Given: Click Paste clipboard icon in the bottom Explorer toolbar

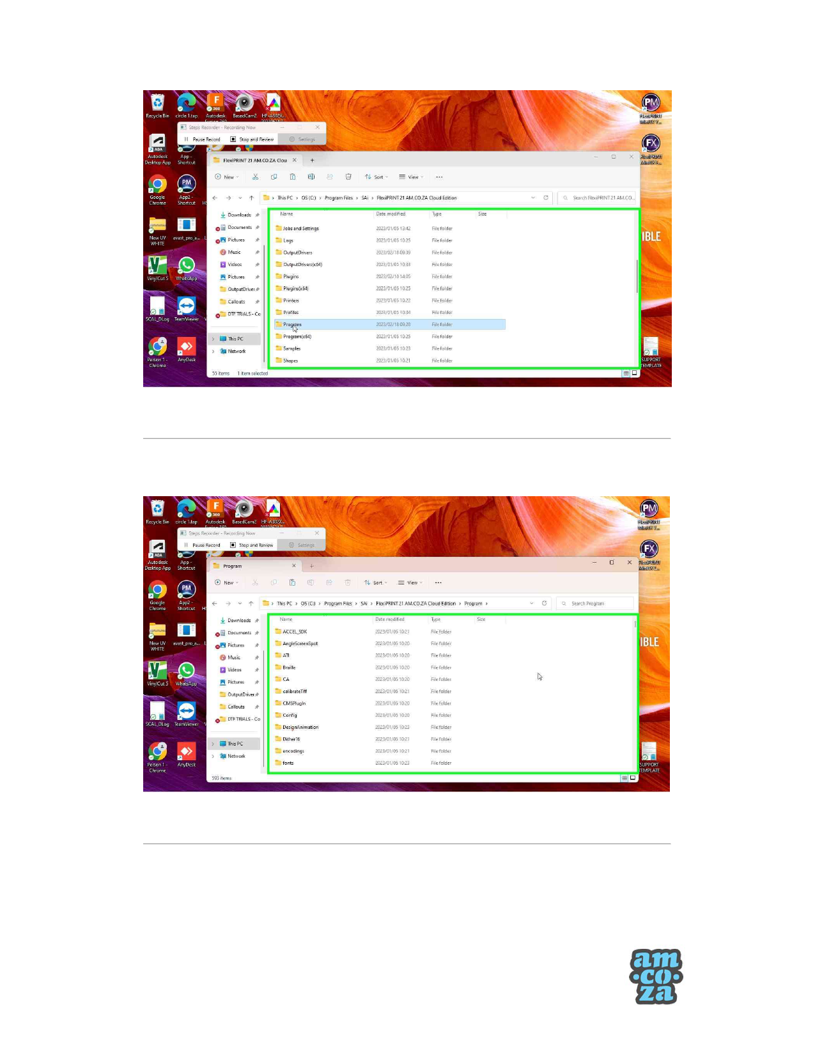Looking at the screenshot, I should click(292, 582).
